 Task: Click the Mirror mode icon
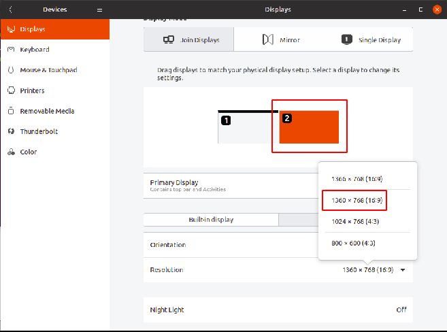point(267,39)
